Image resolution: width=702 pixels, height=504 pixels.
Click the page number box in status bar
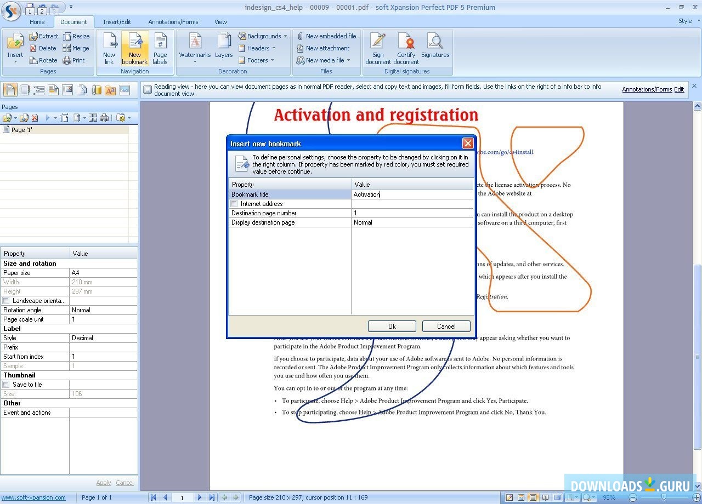[182, 497]
